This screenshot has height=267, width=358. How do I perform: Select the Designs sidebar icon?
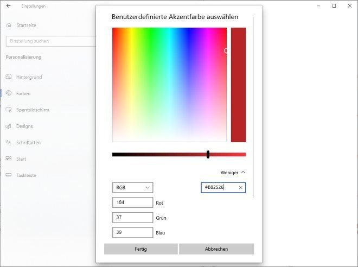[x=9, y=126]
